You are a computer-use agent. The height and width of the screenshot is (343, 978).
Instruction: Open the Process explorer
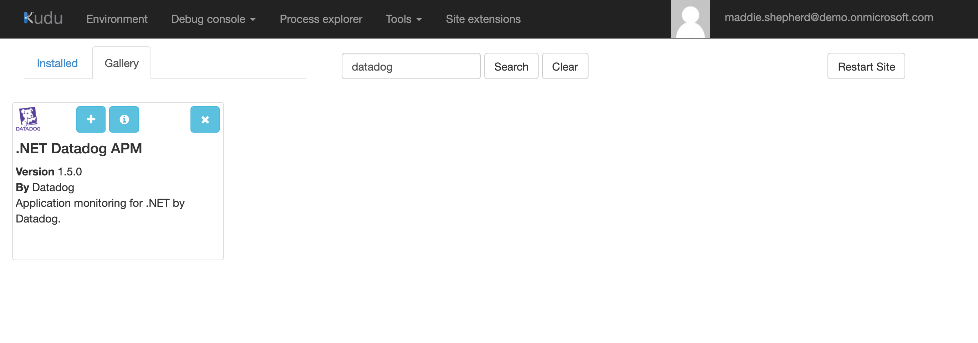[x=321, y=19]
